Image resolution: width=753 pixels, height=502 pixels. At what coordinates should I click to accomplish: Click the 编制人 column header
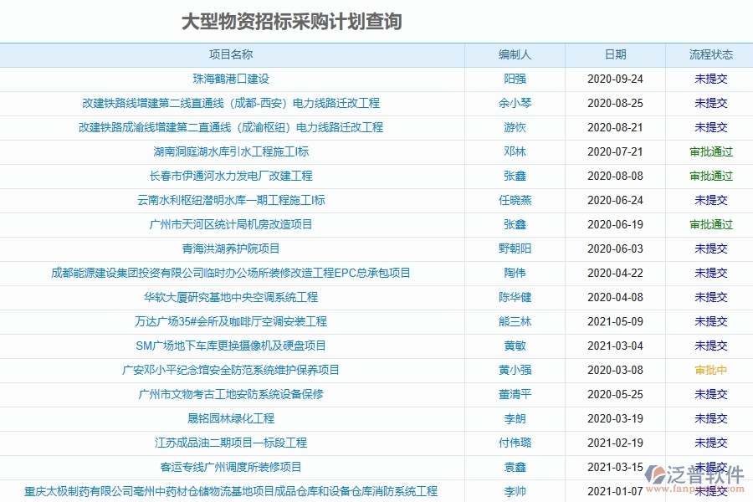point(515,54)
